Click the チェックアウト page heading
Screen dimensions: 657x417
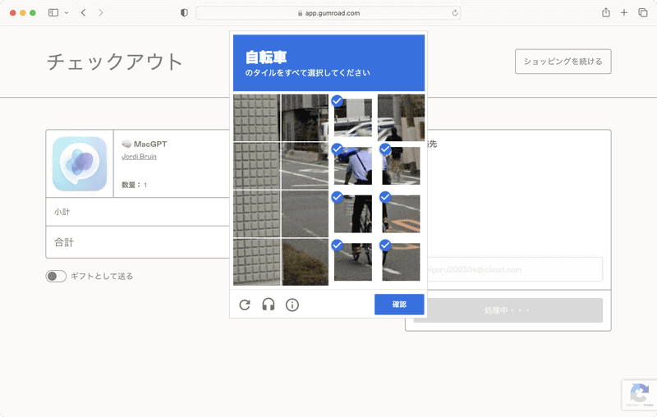pyautogui.click(x=114, y=62)
